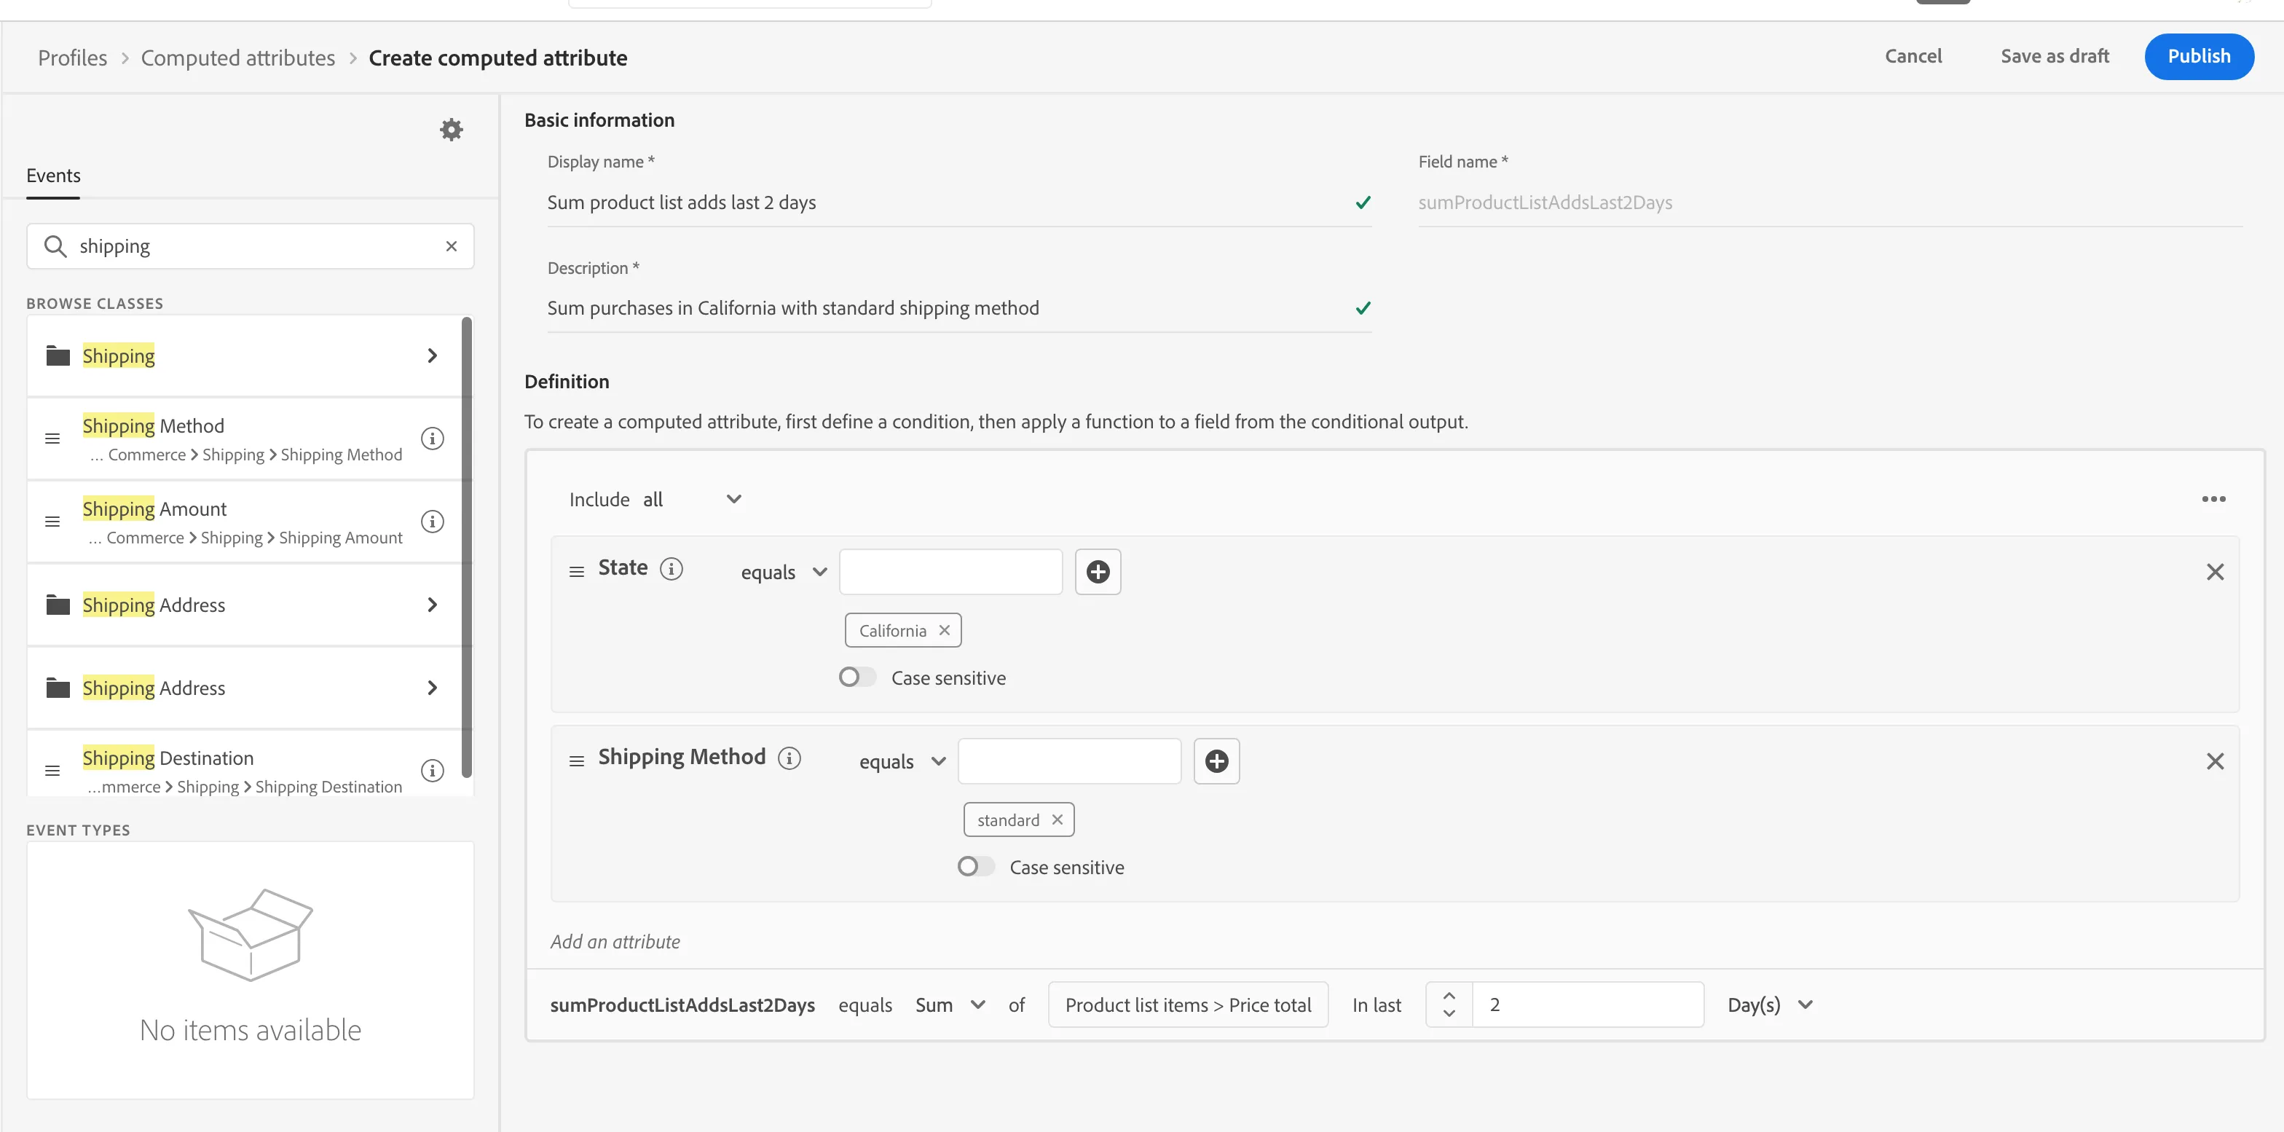Image resolution: width=2284 pixels, height=1132 pixels.
Task: Remove the Shipping Method condition
Action: point(2215,761)
